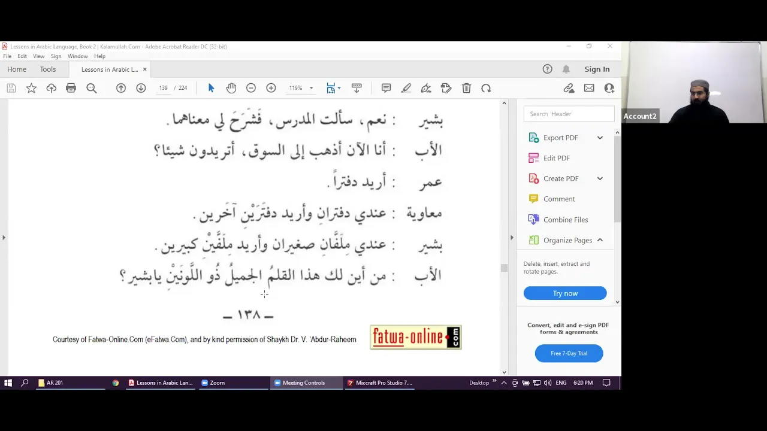
Task: Click the document vertical scrollbar thumb
Action: pos(504,268)
